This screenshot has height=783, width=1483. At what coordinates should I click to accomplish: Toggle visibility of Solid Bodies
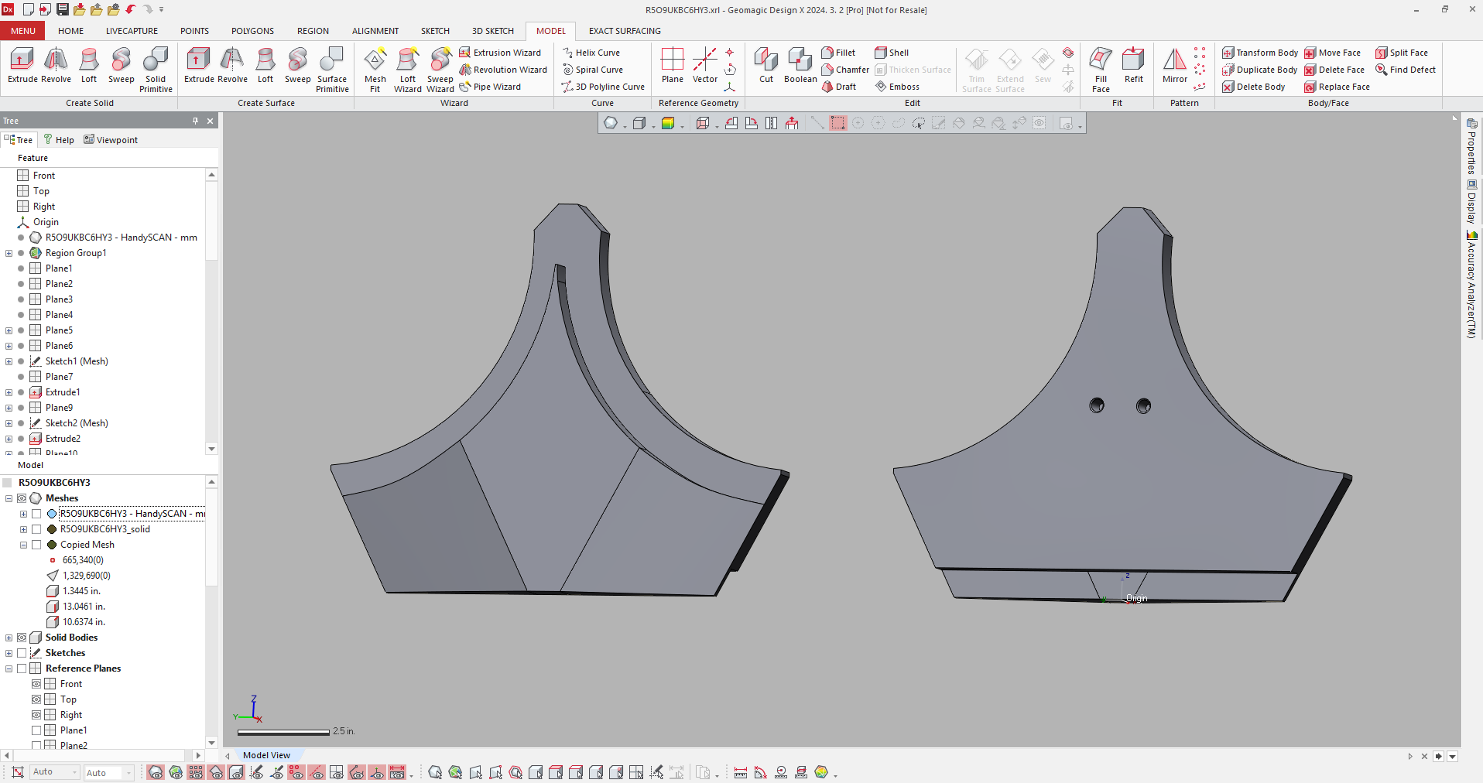22,638
